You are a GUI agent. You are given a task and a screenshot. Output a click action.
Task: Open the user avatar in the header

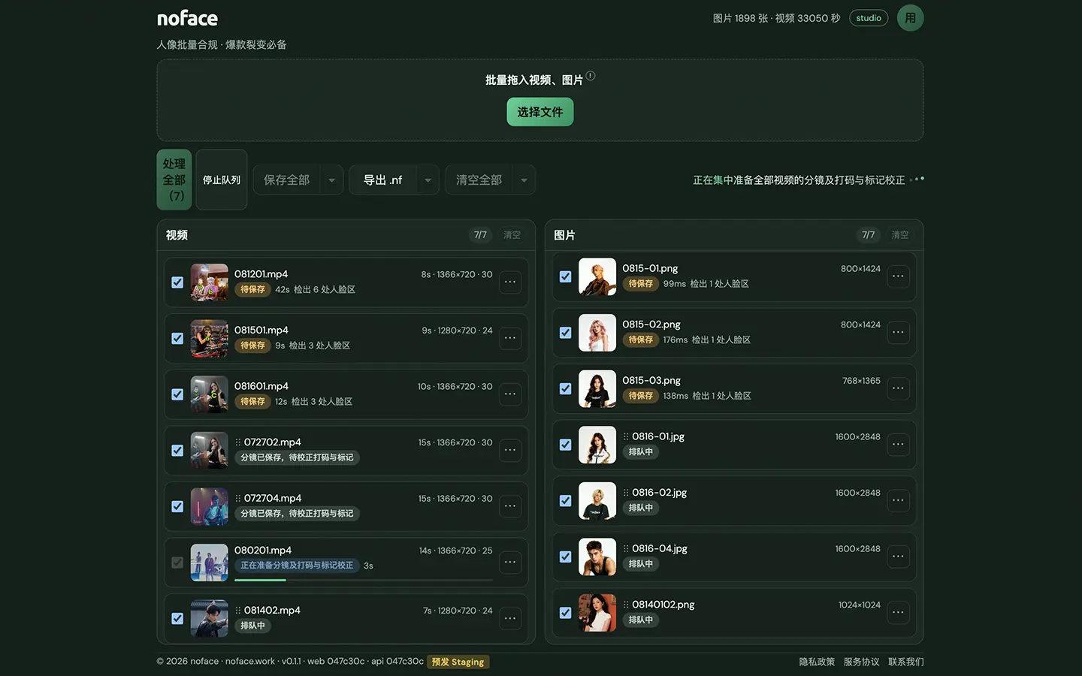(910, 18)
